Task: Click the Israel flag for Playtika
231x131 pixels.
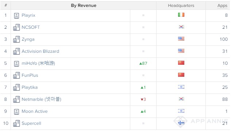Action: tap(181, 87)
